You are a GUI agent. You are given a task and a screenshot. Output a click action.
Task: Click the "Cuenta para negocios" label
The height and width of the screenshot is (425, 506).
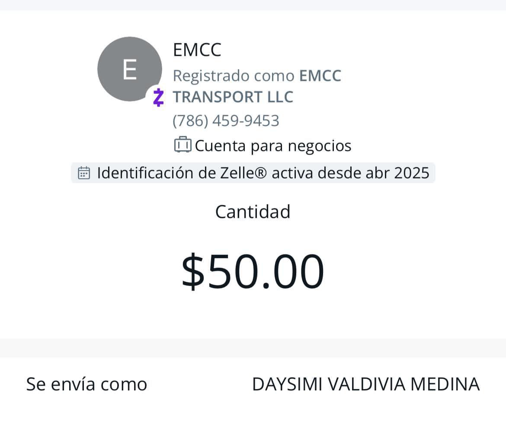coord(273,146)
